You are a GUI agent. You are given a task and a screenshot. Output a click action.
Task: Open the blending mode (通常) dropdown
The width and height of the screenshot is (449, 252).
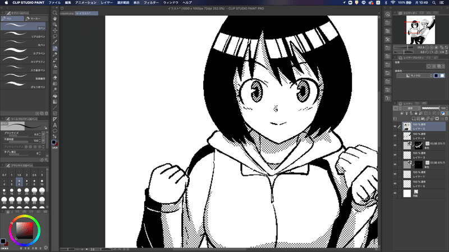(412, 108)
